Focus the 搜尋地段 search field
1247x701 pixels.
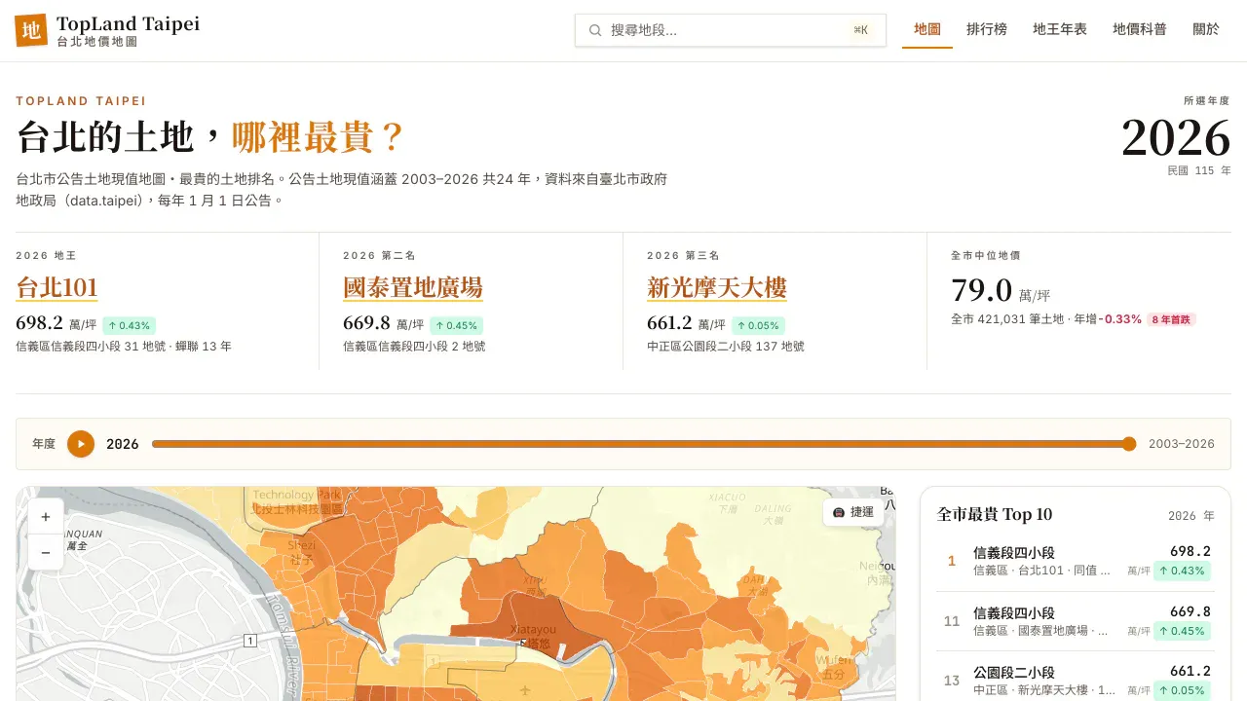(731, 30)
